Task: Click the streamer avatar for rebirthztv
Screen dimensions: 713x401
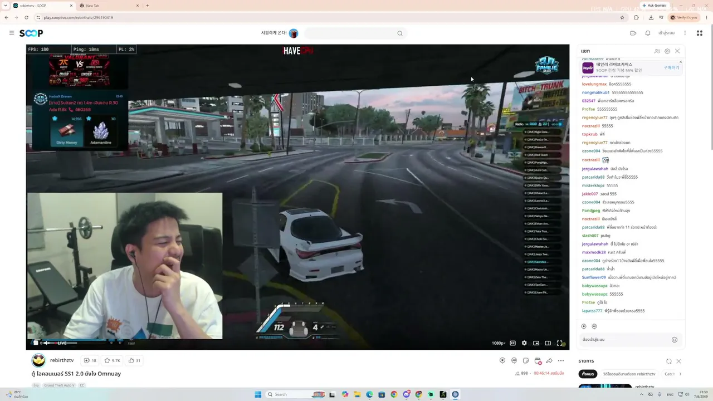Action: (x=38, y=360)
